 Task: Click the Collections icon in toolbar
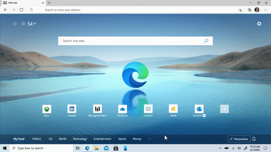tap(249, 10)
